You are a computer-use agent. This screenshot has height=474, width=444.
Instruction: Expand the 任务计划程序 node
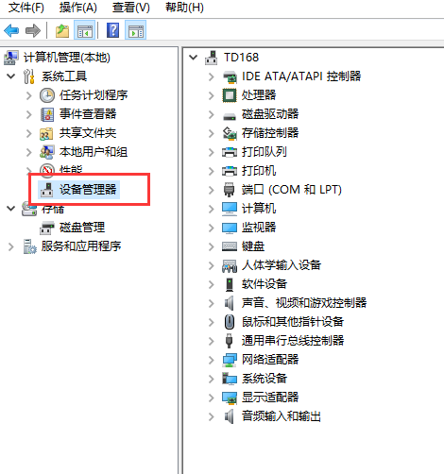click(x=29, y=95)
